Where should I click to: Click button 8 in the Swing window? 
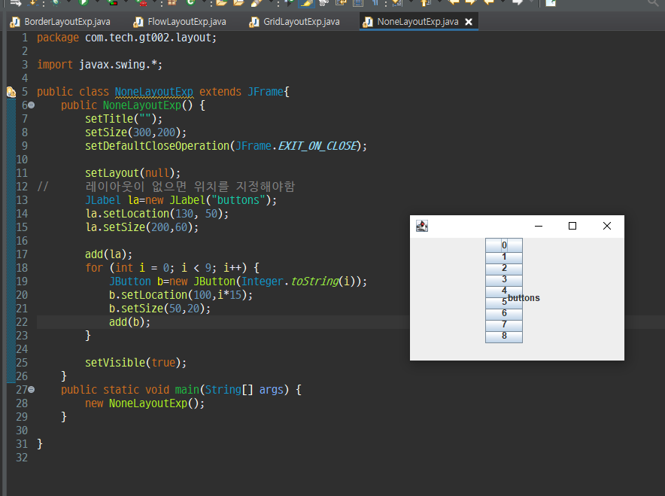pos(504,336)
